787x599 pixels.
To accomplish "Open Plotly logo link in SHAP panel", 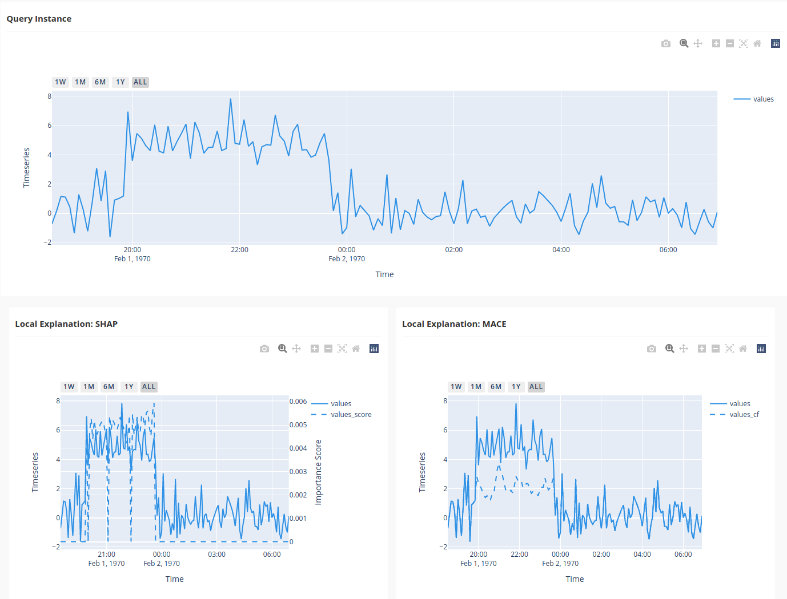I will coord(374,349).
